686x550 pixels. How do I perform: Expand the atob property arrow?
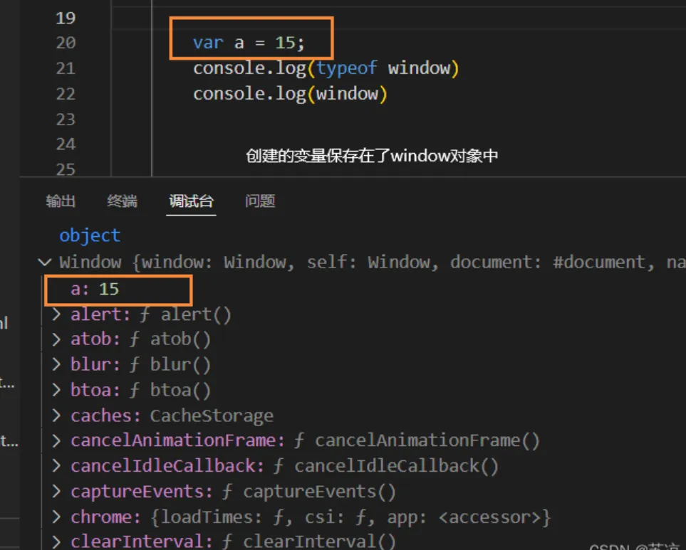pos(56,339)
